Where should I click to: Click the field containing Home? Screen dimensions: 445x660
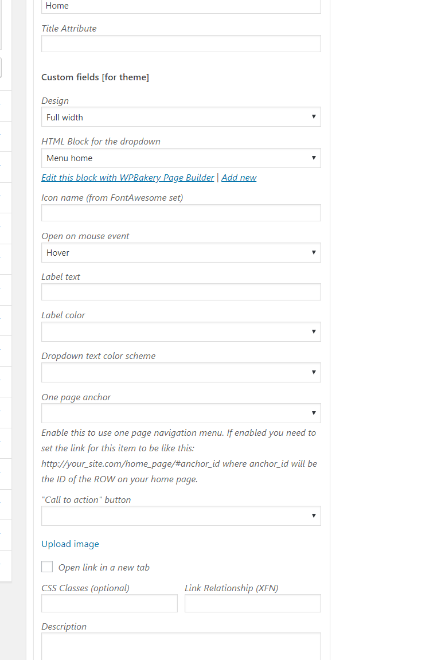(181, 6)
